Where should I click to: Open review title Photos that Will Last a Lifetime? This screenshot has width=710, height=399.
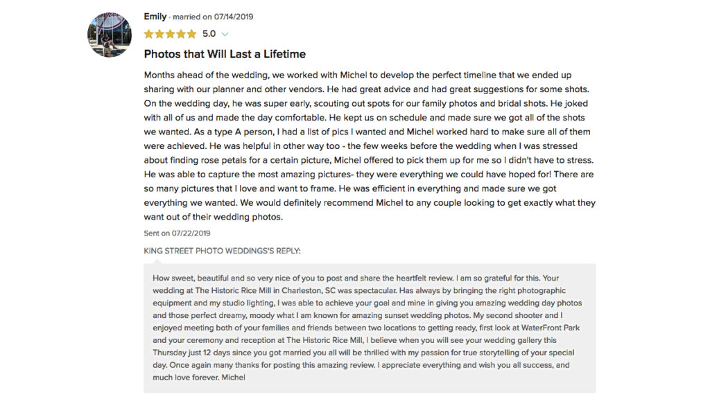coord(225,54)
